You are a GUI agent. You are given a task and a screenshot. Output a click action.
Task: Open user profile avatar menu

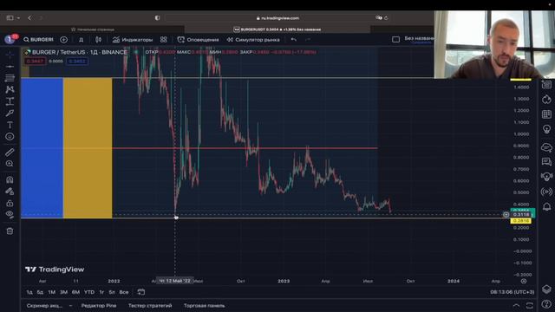coord(10,39)
